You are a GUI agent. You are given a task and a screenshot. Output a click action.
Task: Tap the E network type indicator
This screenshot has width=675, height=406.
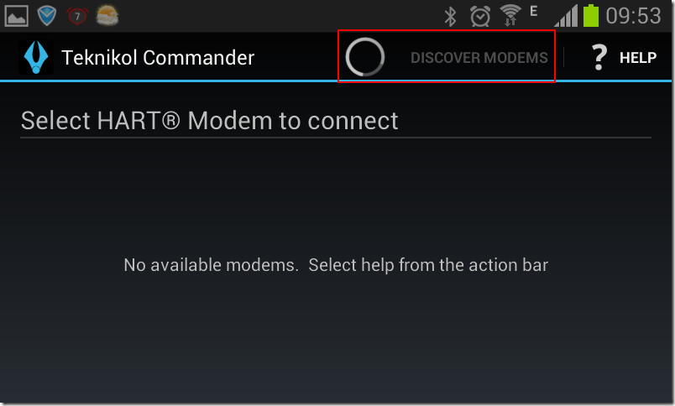click(534, 11)
